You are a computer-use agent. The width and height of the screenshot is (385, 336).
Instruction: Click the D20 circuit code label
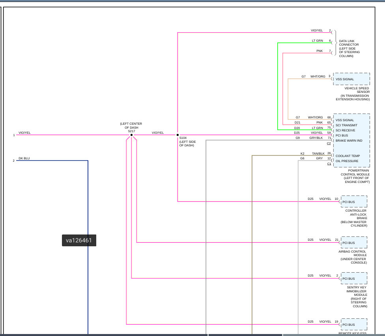[297, 128]
